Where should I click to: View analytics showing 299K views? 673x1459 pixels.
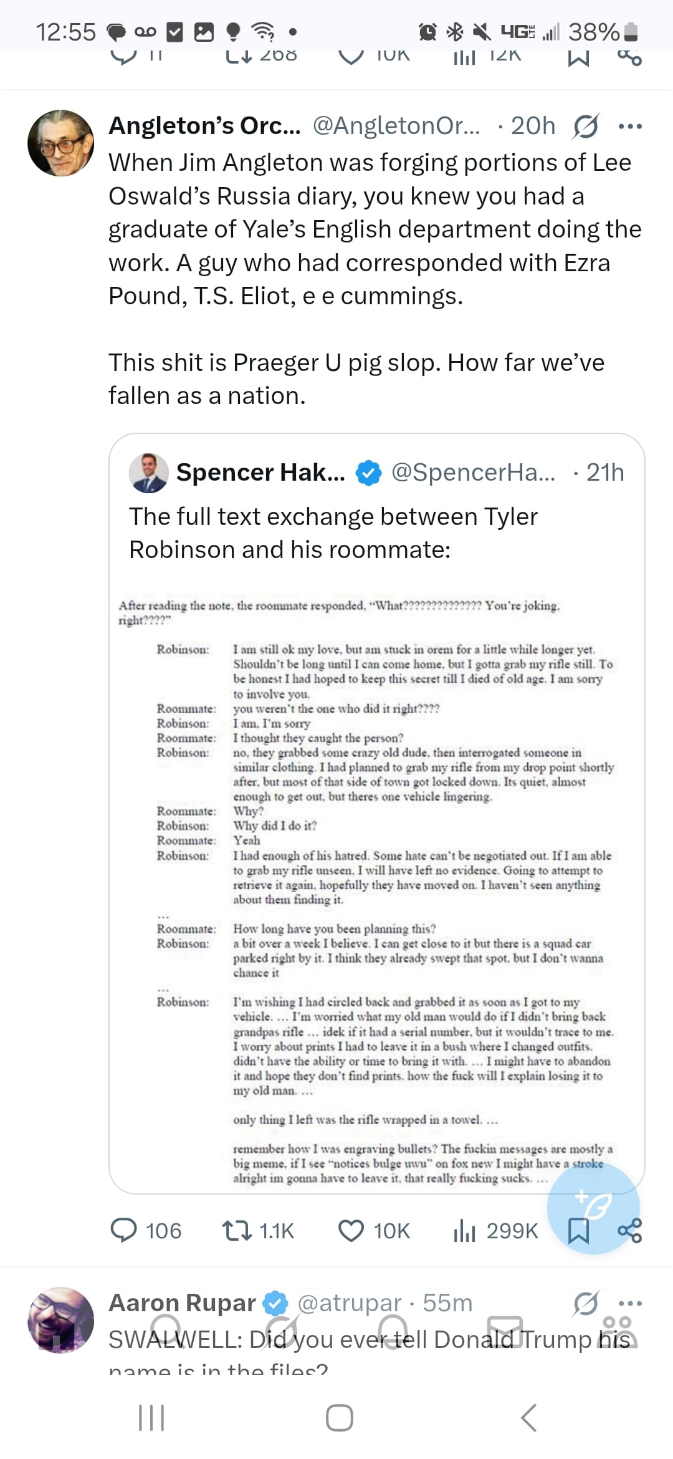pyautogui.click(x=464, y=1230)
